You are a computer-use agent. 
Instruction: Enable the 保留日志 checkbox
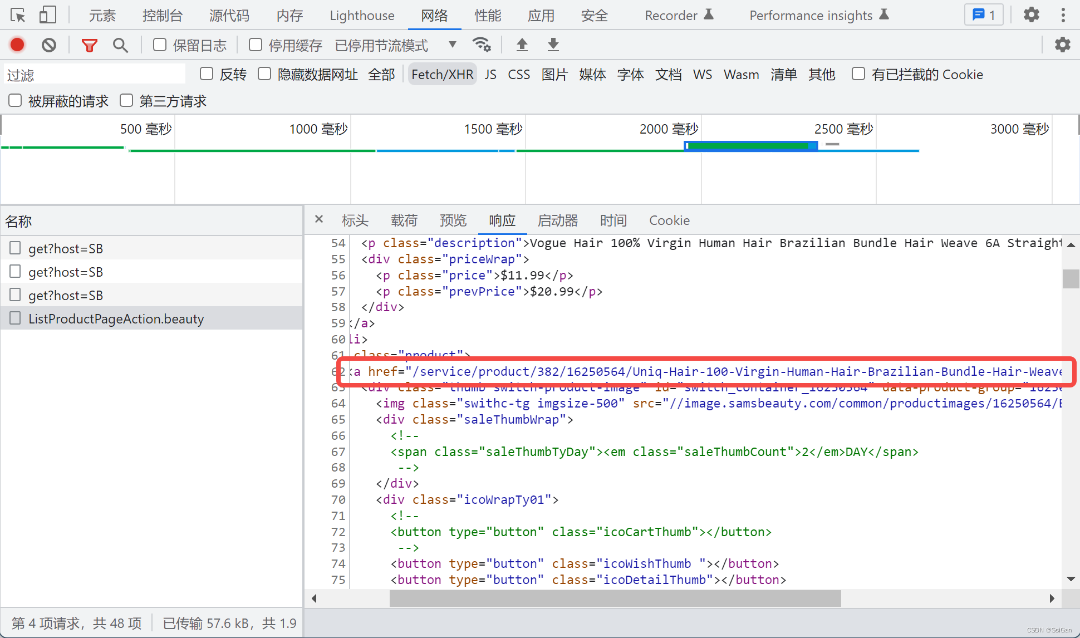pos(160,45)
